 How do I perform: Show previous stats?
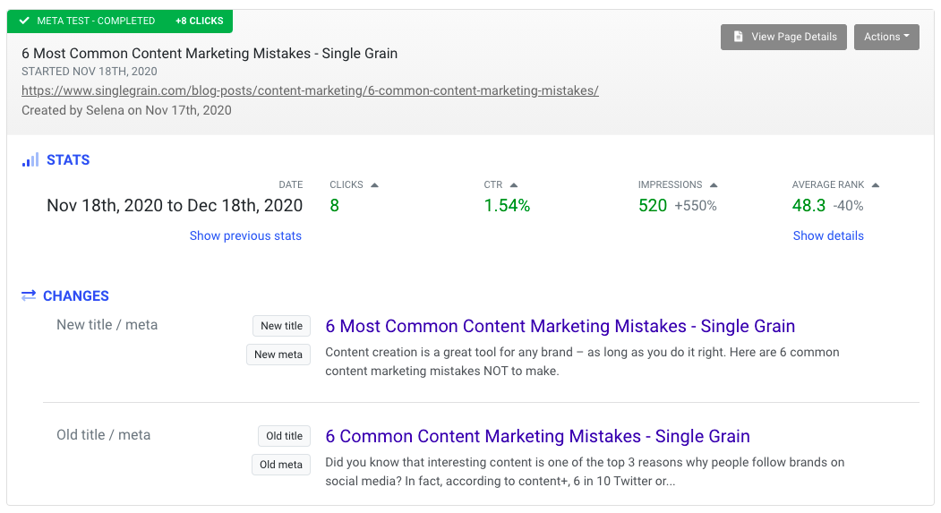click(x=245, y=235)
